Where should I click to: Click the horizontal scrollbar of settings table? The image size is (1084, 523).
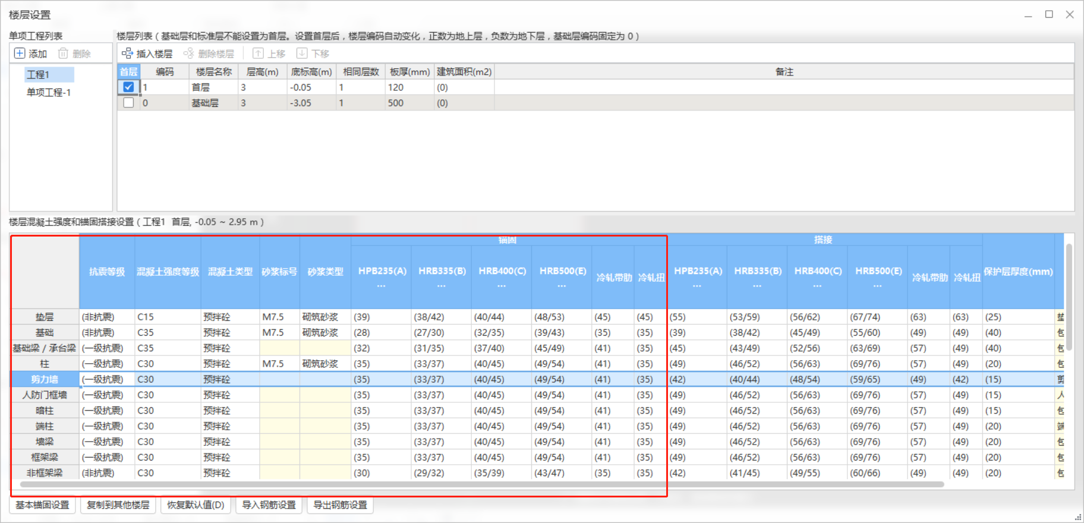[x=481, y=485]
